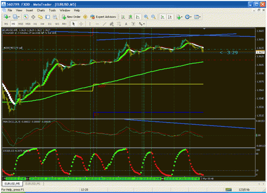Viewport: 267px width, 193px height.
Task: Open the Strategy Tester icon
Action: point(55,17)
